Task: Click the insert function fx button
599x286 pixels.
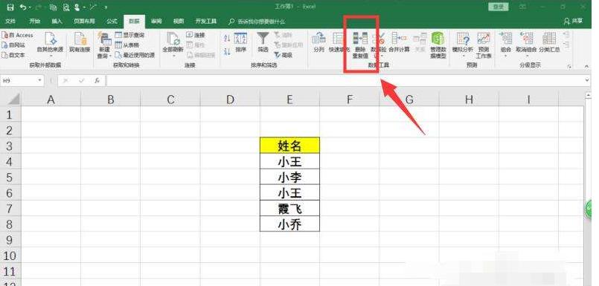Action: 97,80
